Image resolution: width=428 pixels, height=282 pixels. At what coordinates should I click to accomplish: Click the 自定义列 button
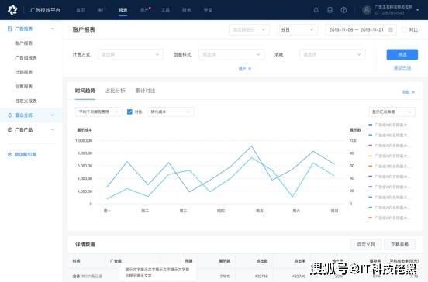(x=366, y=244)
